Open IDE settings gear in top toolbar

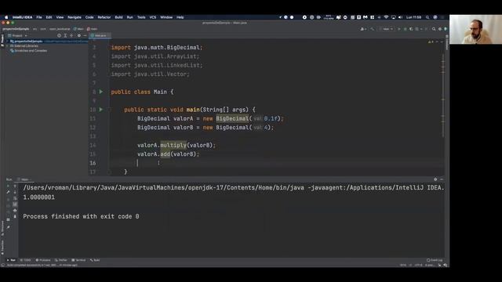pyautogui.click(x=440, y=29)
